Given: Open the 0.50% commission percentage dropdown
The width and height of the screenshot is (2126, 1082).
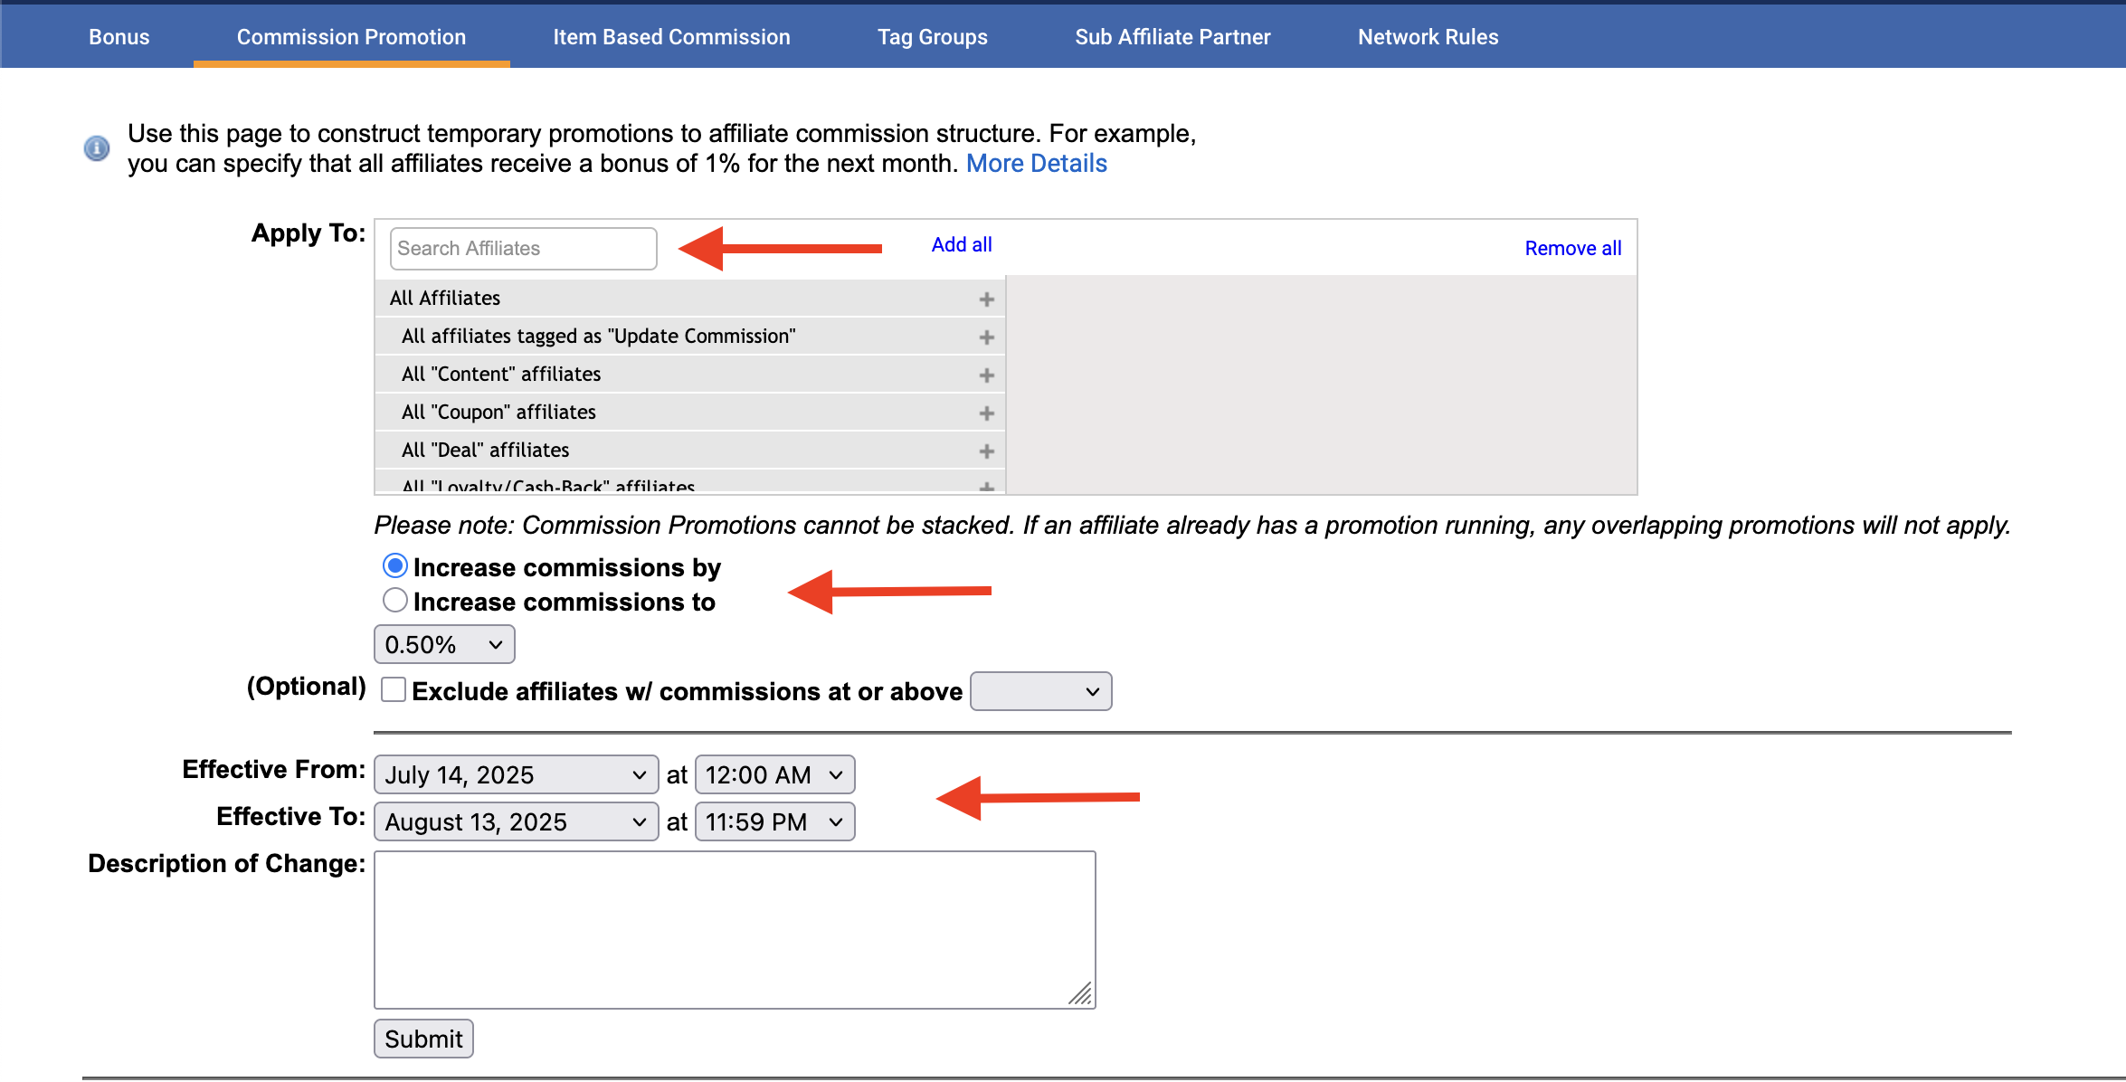Looking at the screenshot, I should point(444,645).
